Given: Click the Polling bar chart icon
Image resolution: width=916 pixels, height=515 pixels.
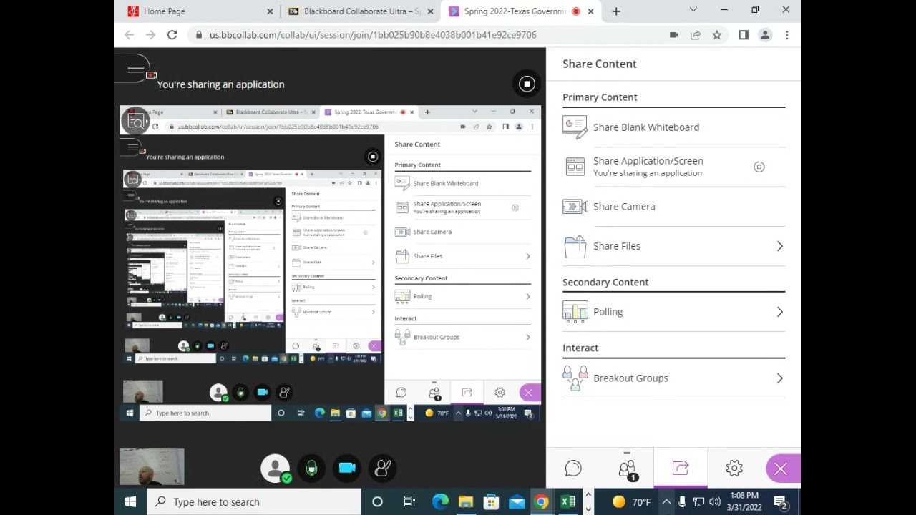Looking at the screenshot, I should click(575, 312).
